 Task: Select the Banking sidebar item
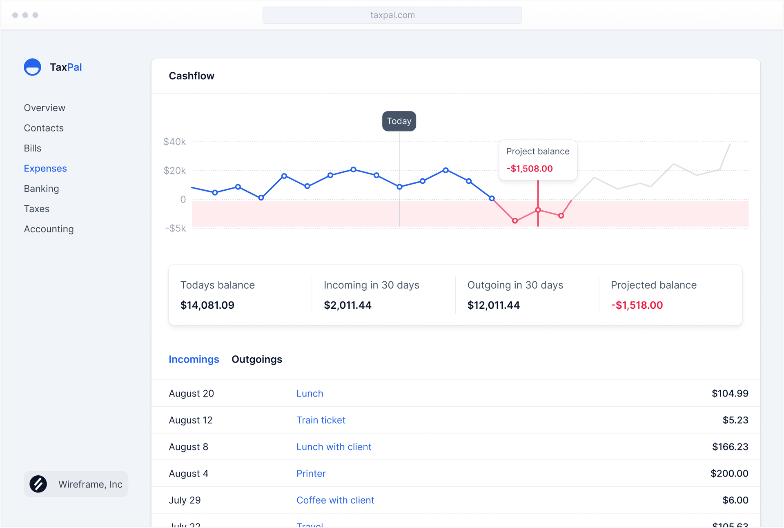coord(41,188)
